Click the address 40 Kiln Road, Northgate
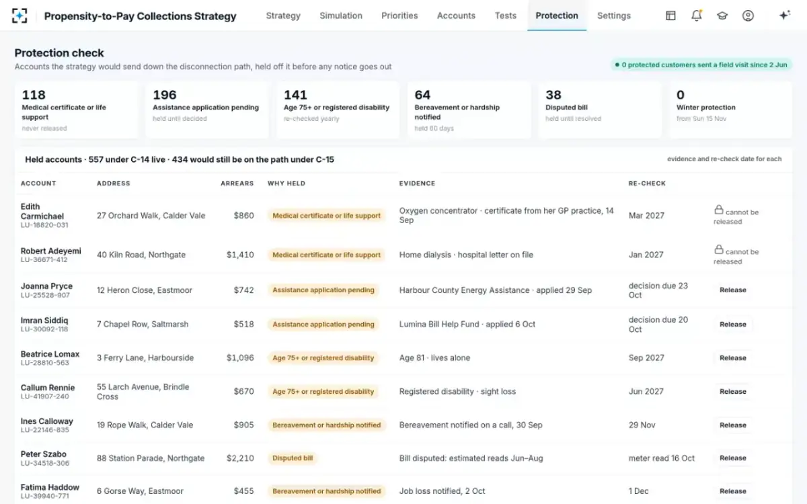The height and width of the screenshot is (504, 807). click(x=141, y=255)
